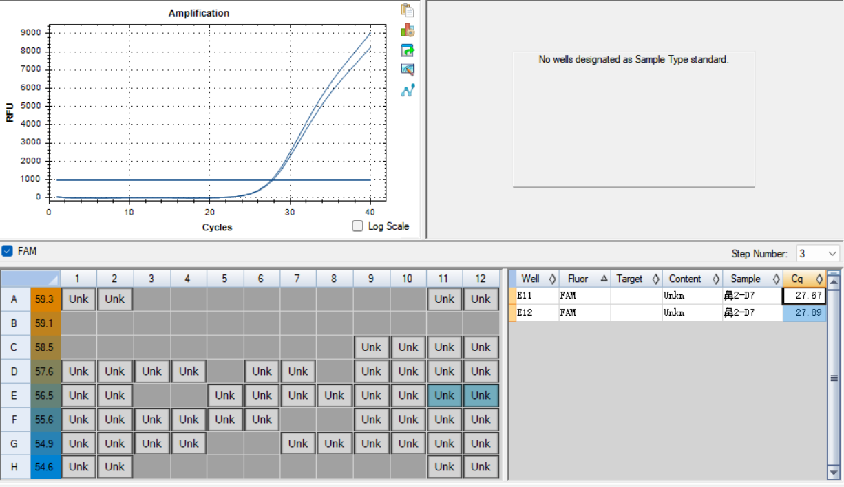The width and height of the screenshot is (844, 487).
Task: Select Unk well A1
Action: tap(78, 299)
